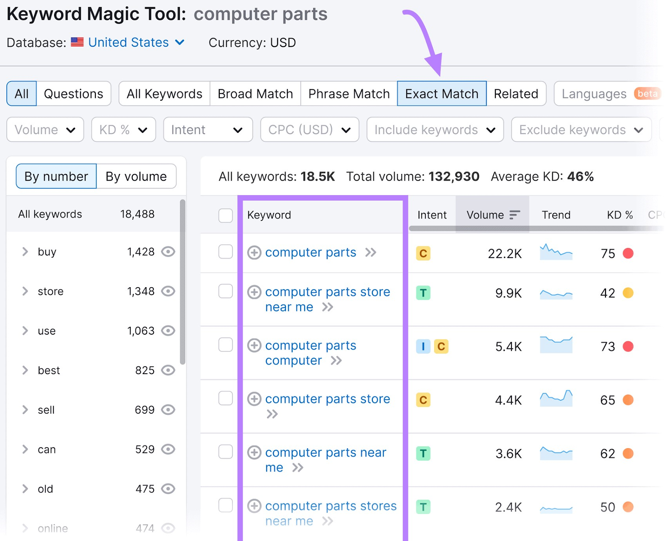Viewport: 666px width, 541px height.
Task: Add "computer parts" keyword via plus icon
Action: coord(254,253)
